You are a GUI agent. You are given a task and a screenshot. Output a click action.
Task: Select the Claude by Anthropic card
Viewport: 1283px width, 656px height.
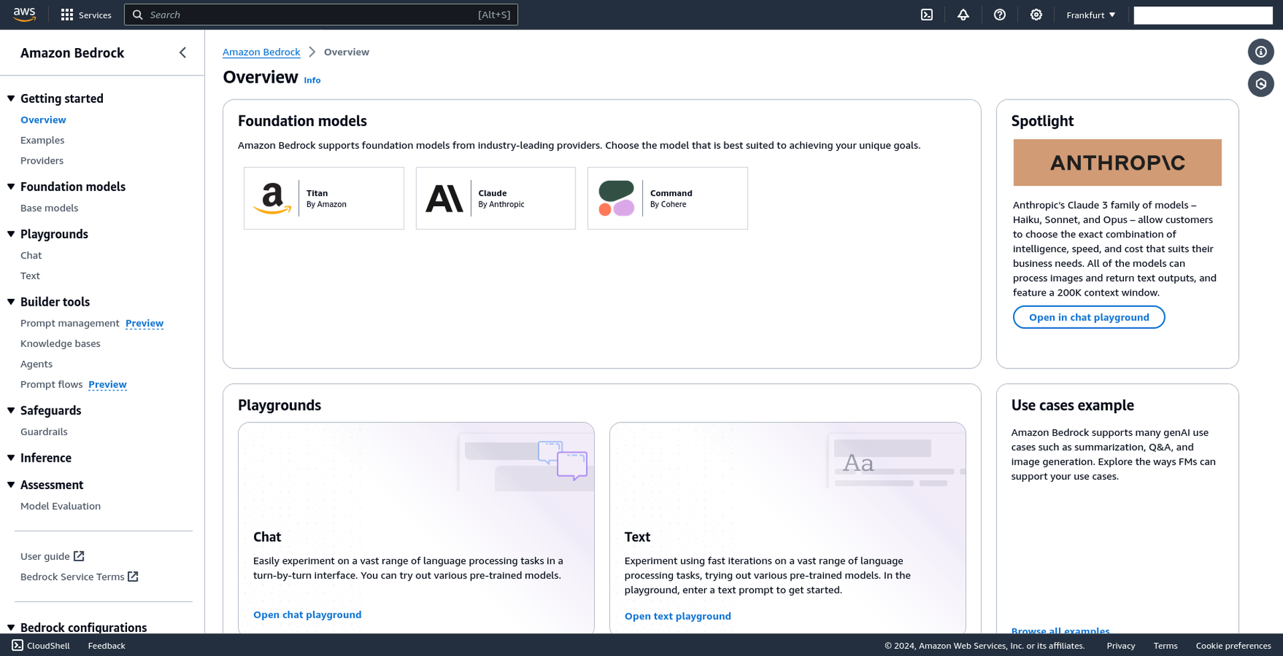pos(496,198)
